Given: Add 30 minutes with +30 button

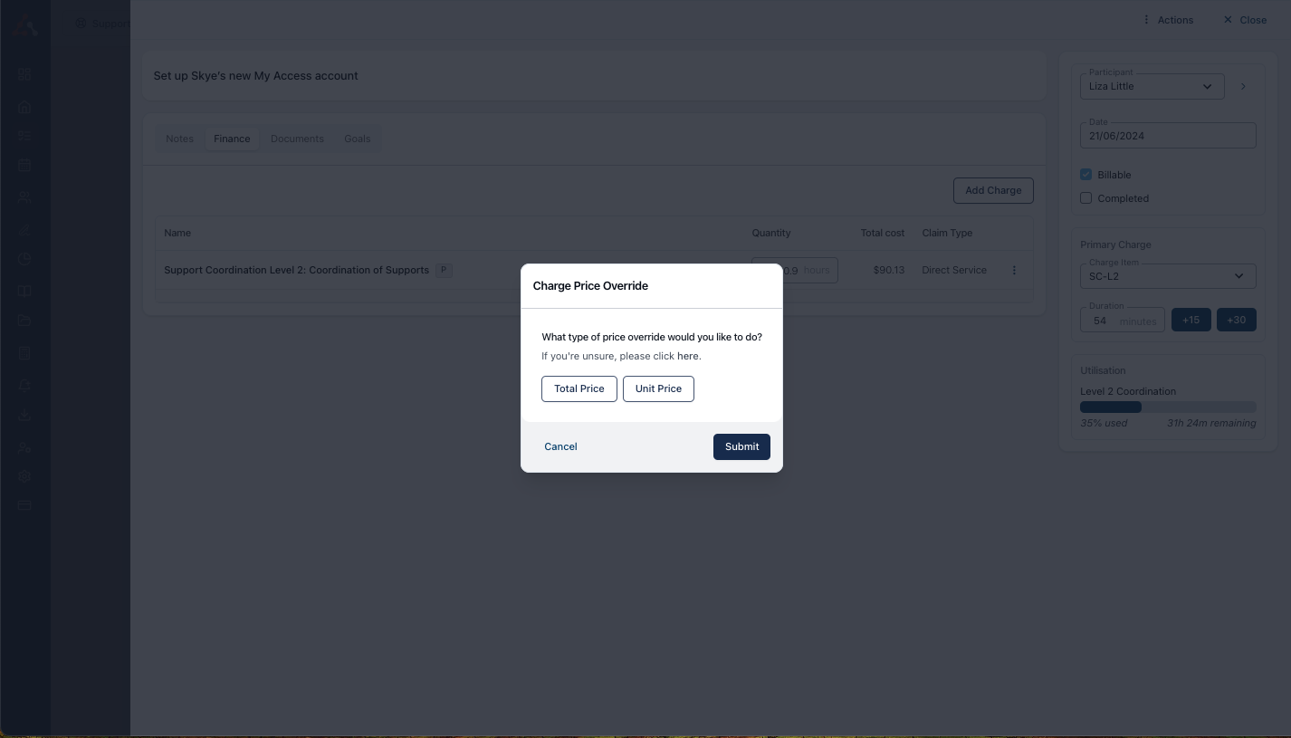Looking at the screenshot, I should pos(1236,320).
